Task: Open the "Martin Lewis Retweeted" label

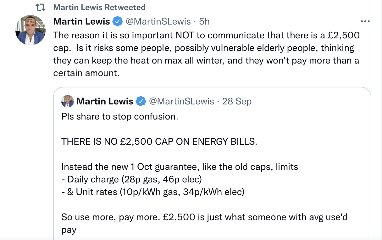Action: pyautogui.click(x=99, y=7)
